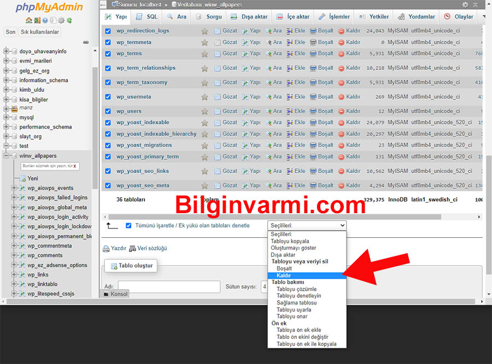This screenshot has width=492, height=364.
Task: Star the wp_yoast_seo_meta table
Action: point(204,186)
